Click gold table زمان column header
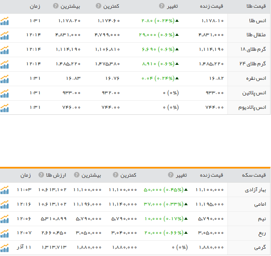Screen dimensions: 271x256 [x=35, y=6]
